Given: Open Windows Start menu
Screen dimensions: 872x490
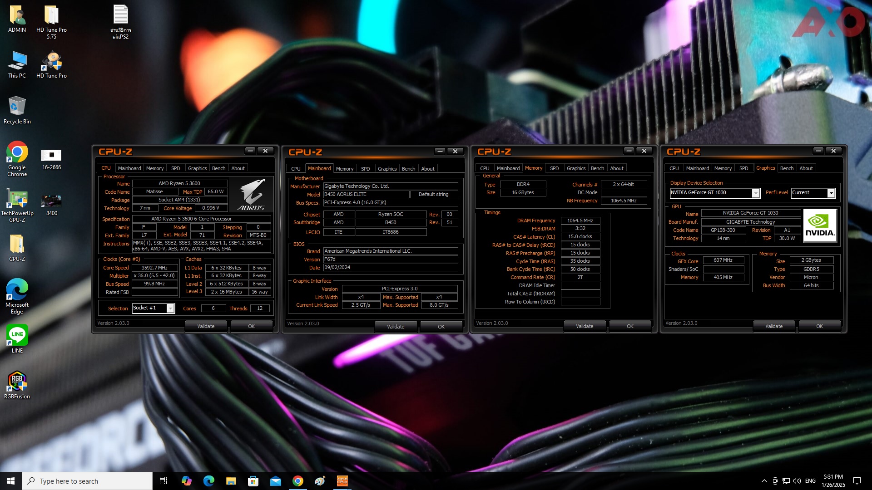Looking at the screenshot, I should click(11, 481).
